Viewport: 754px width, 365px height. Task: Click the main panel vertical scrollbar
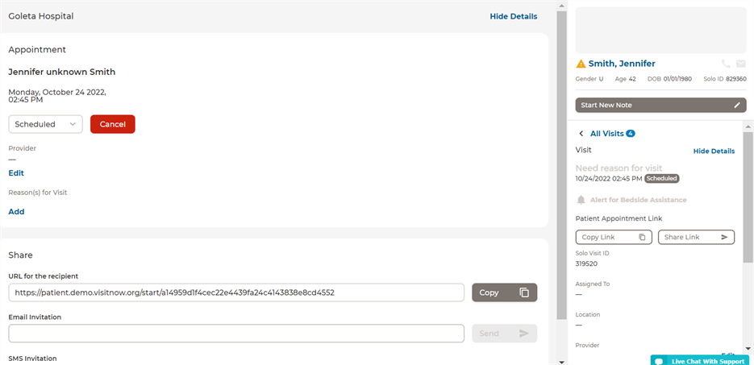[x=561, y=161]
